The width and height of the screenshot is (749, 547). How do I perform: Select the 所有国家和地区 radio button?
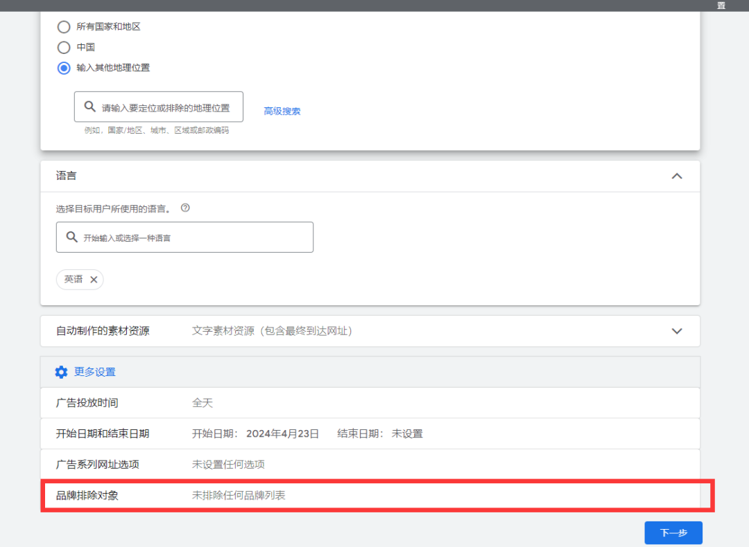tap(64, 27)
